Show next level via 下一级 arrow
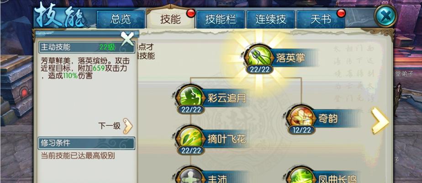Viewport: 422px width, 183px height. click(x=128, y=126)
